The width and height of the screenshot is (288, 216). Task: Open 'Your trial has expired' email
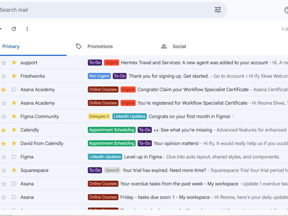pyautogui.click(x=164, y=170)
